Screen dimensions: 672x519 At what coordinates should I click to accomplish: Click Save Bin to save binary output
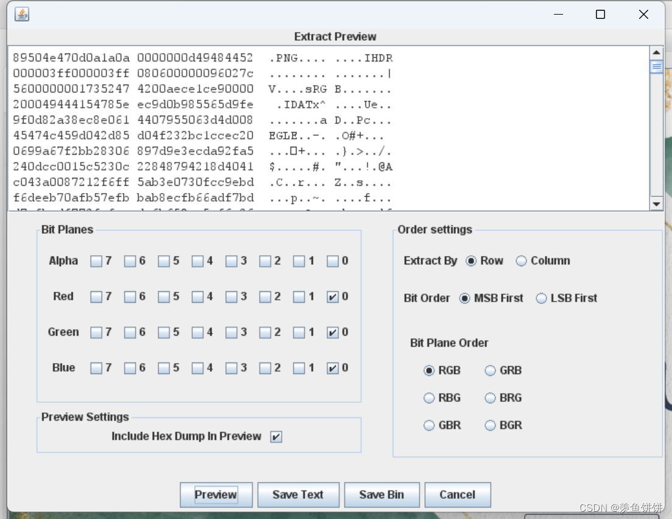tap(382, 495)
